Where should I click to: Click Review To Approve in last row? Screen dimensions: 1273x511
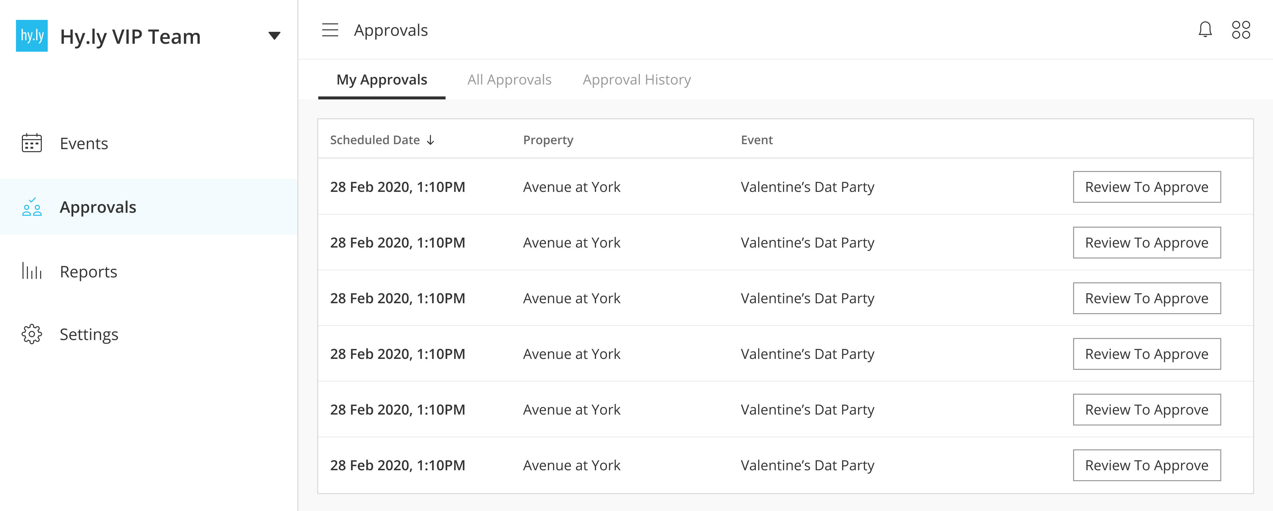1146,465
